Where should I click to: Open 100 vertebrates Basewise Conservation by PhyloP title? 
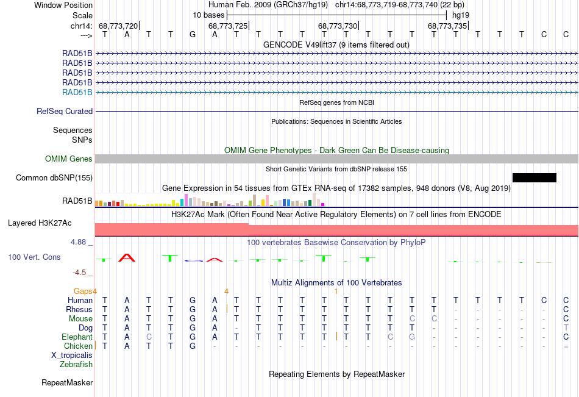336,243
